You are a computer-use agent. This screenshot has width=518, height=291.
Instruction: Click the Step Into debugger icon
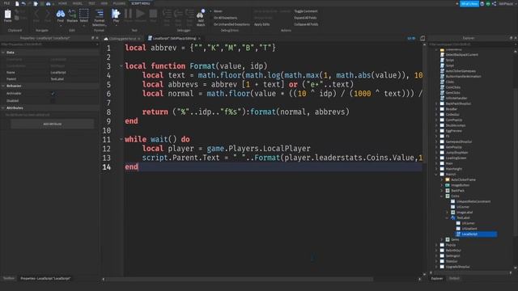(168, 14)
